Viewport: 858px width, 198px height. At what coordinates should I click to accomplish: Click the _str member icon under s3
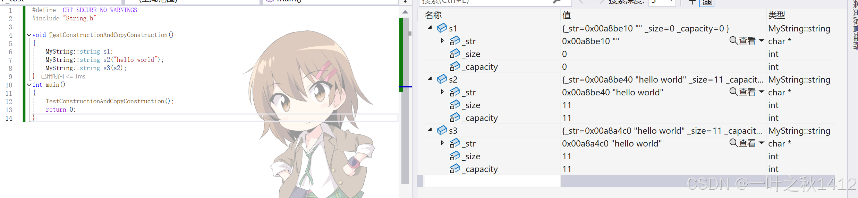pyautogui.click(x=455, y=143)
